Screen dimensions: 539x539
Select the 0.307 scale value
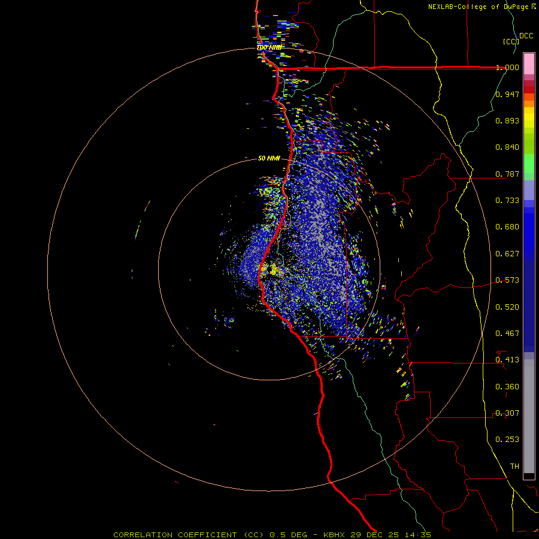pos(507,413)
